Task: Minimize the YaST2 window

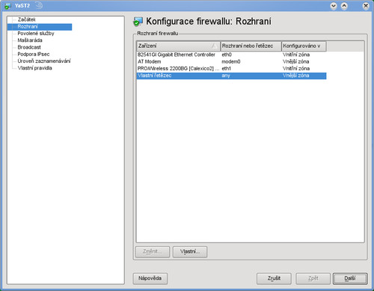Action: 334,6
